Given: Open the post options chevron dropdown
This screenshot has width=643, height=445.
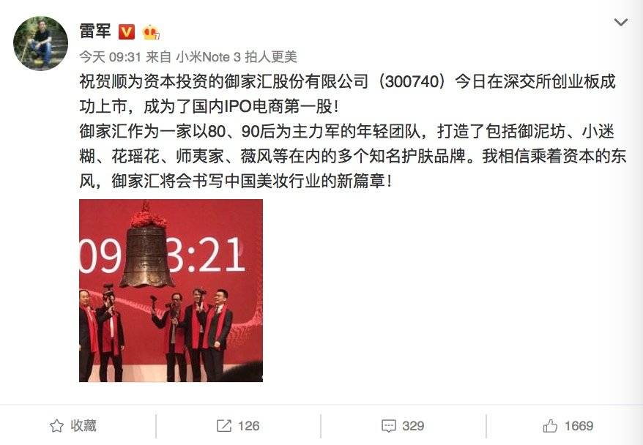Looking at the screenshot, I should coord(620,22).
